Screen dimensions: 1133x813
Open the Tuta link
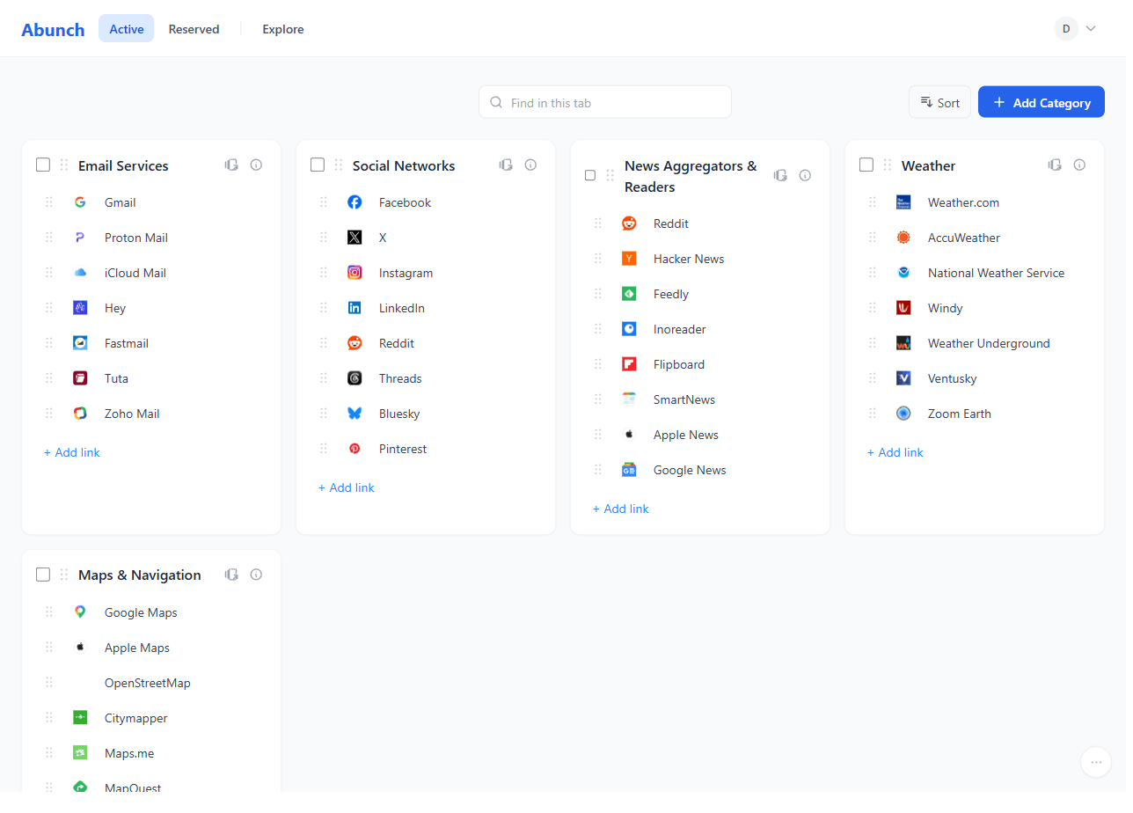coord(116,378)
